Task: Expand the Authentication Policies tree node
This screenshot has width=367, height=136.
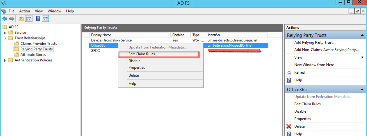Action: pyautogui.click(x=5, y=60)
